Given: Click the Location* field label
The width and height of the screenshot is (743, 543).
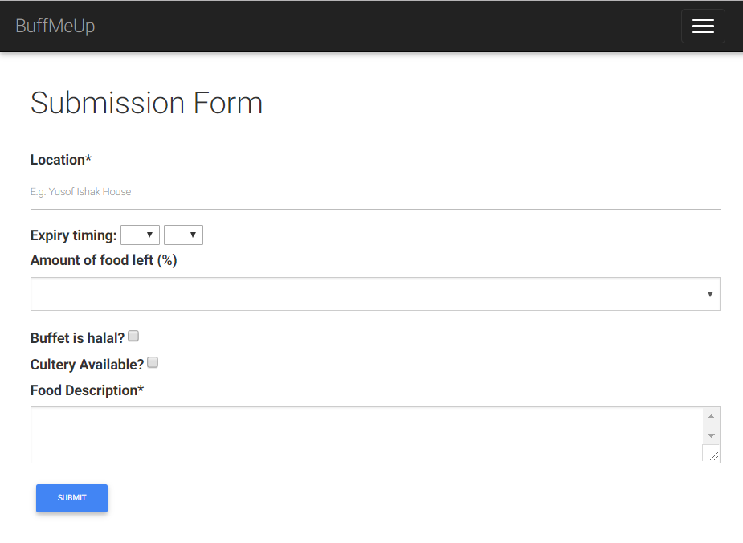Looking at the screenshot, I should tap(61, 160).
